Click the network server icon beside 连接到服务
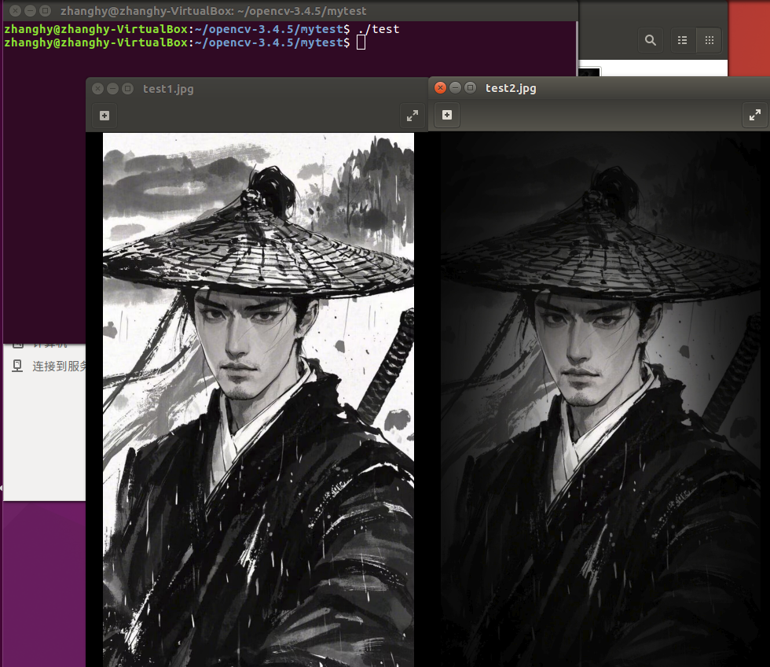 pos(17,366)
